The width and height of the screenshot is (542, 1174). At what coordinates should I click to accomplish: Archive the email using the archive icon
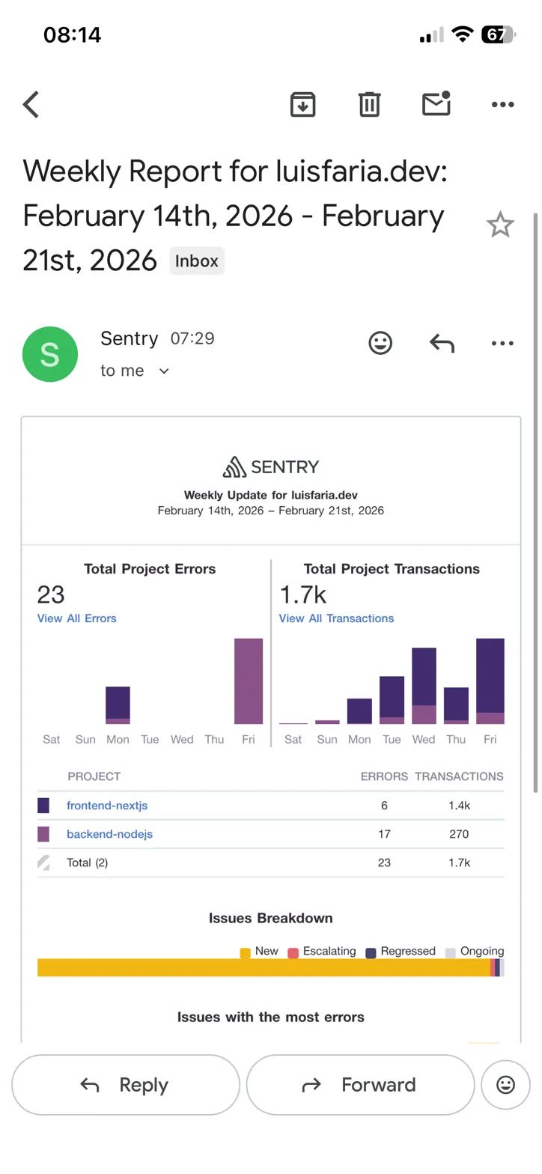click(x=302, y=104)
